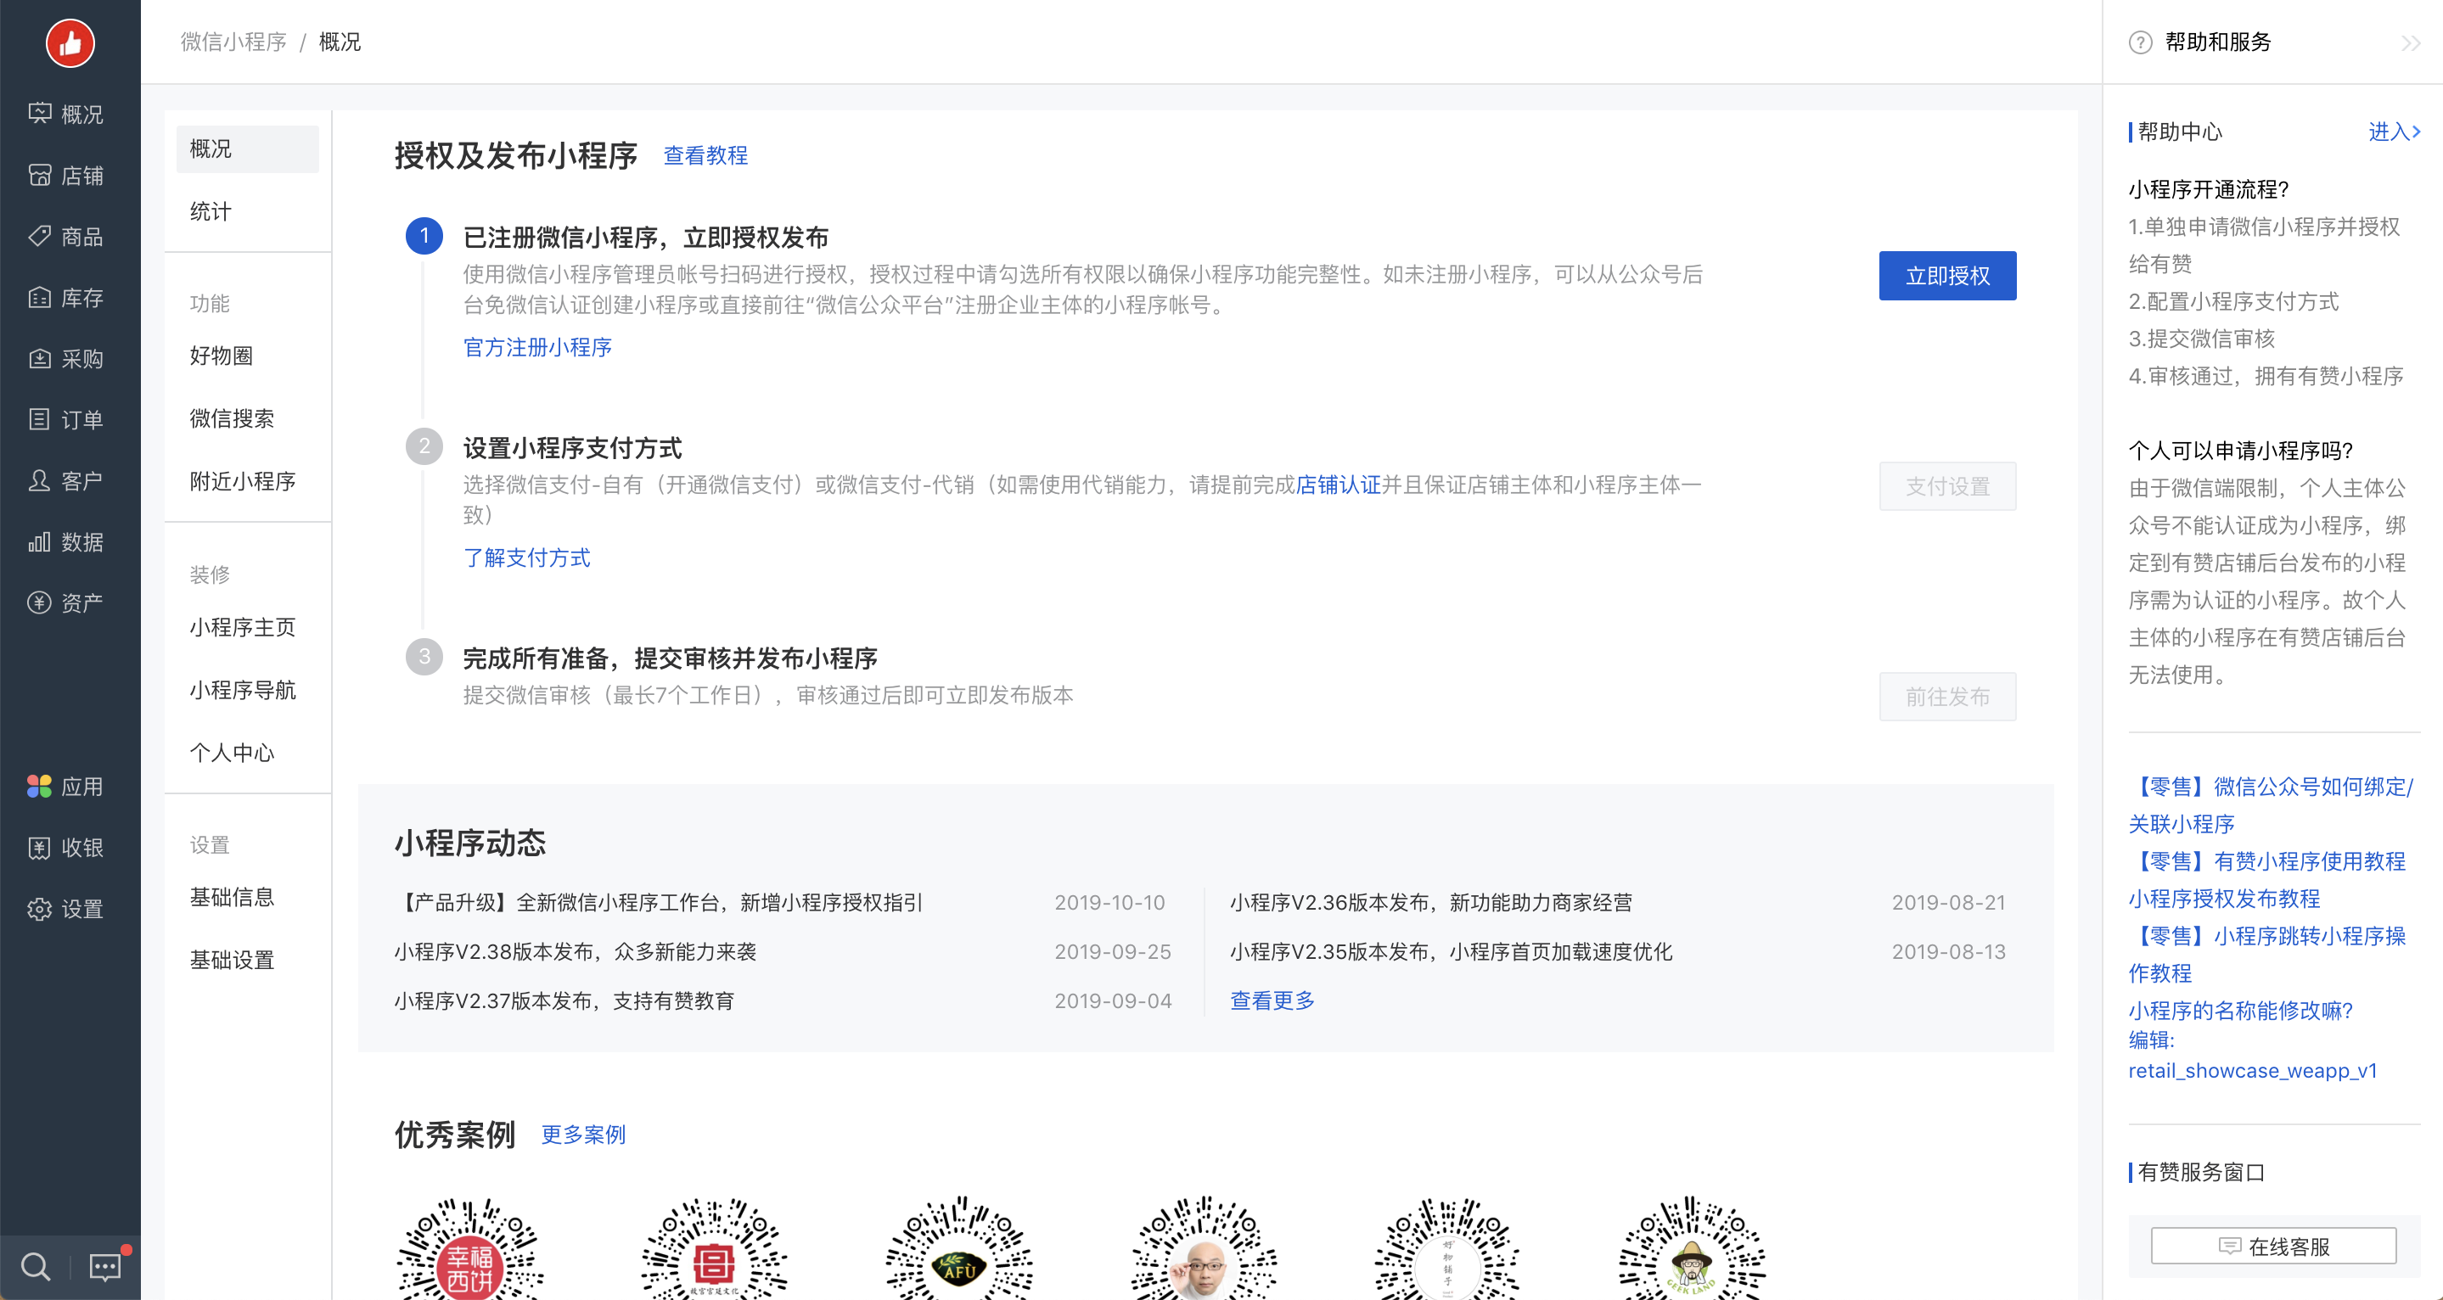Click the 在线客服 button

(2273, 1246)
